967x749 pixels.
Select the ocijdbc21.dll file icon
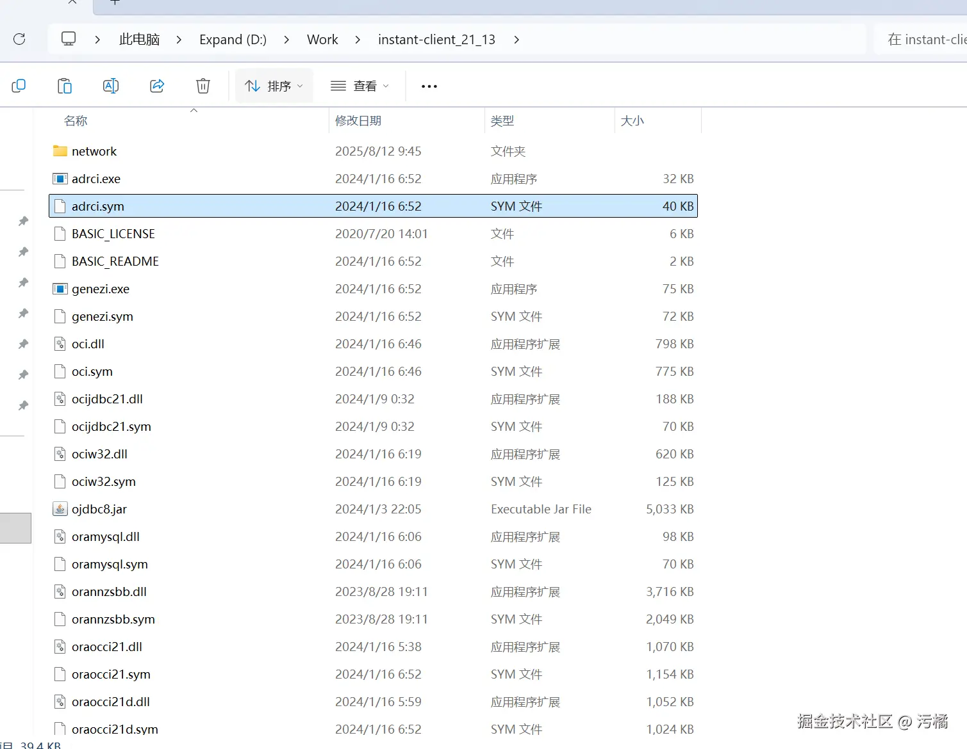tap(60, 399)
